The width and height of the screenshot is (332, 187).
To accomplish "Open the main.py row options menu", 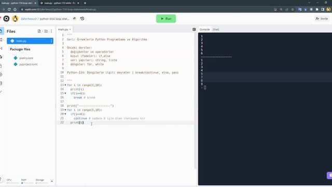I will (x=51, y=41).
